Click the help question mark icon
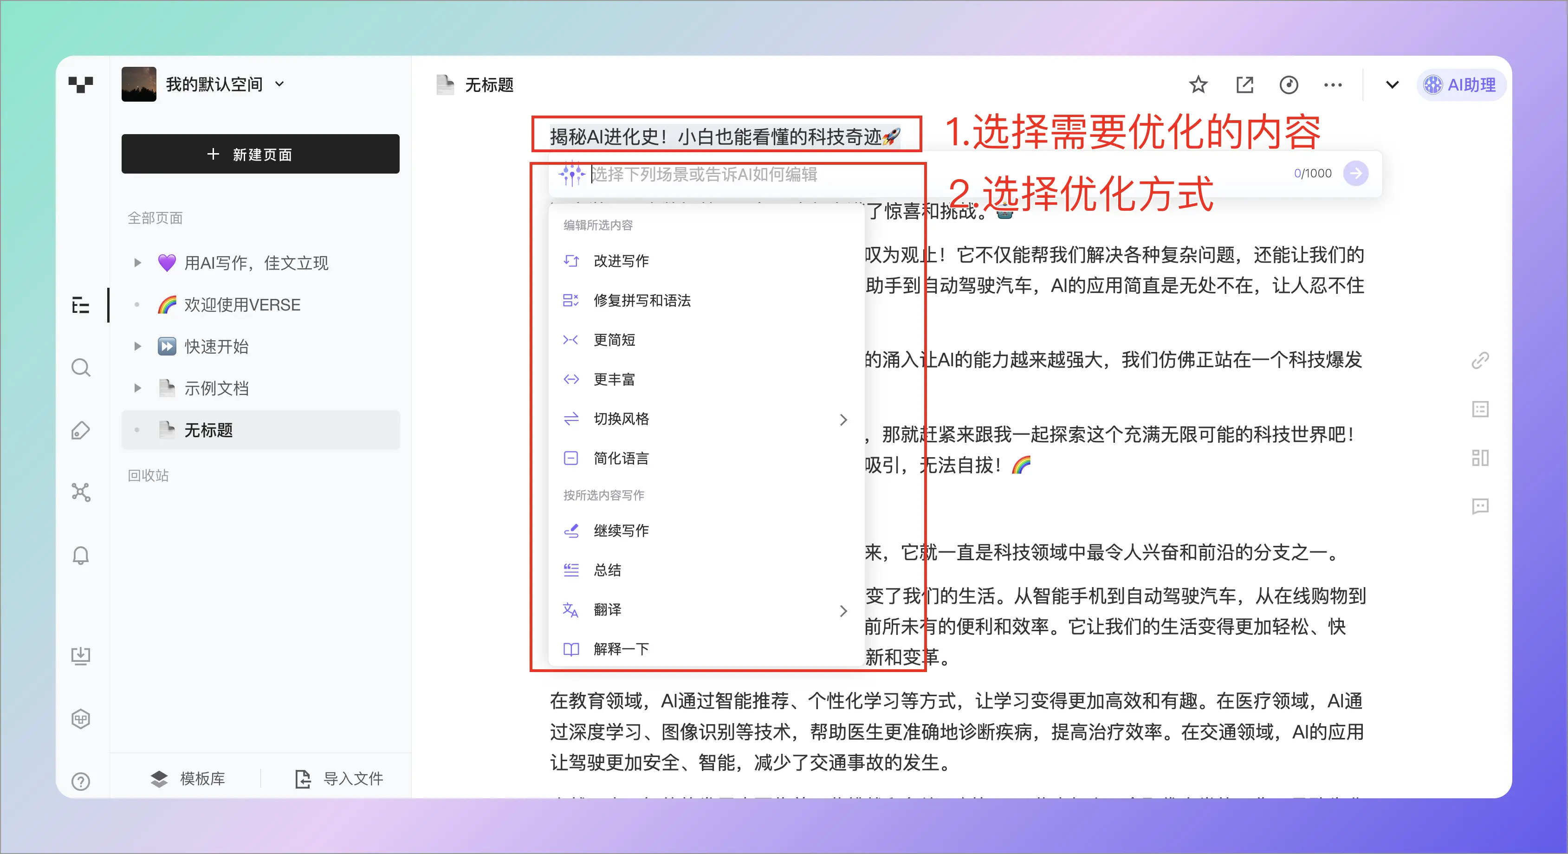 (x=80, y=781)
